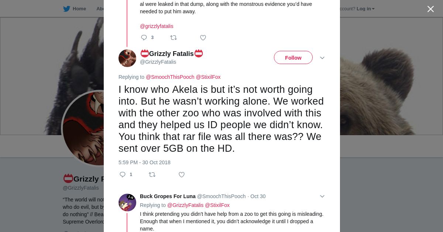Like the Grizzly Fatalis main tweet

click(182, 175)
